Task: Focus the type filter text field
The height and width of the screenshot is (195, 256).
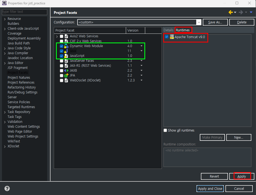Action: (25, 12)
